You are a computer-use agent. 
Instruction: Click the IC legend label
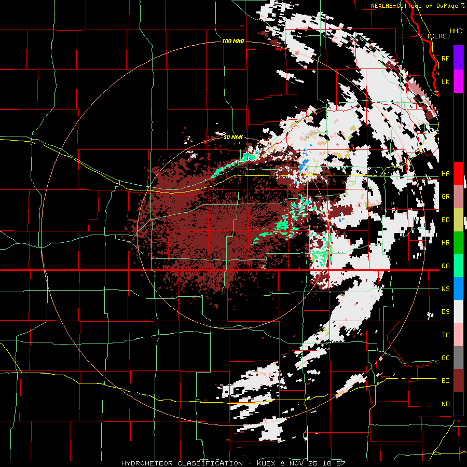[x=446, y=335]
